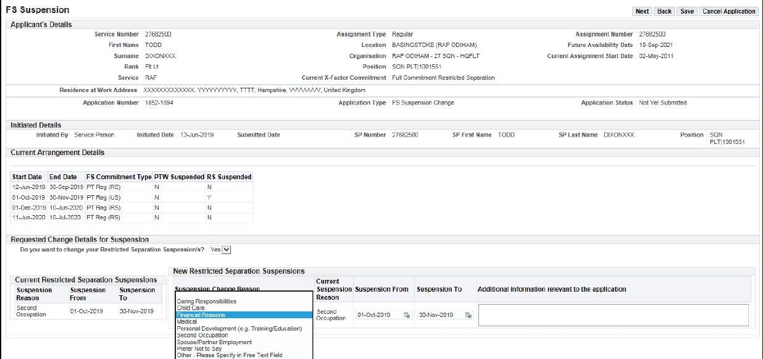Pick Other - Please Specify in Free Text Field
The image size is (763, 359).
click(230, 355)
